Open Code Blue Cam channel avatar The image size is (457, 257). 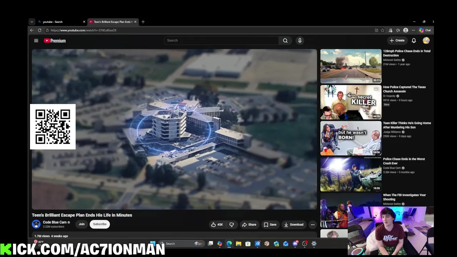[36, 224]
